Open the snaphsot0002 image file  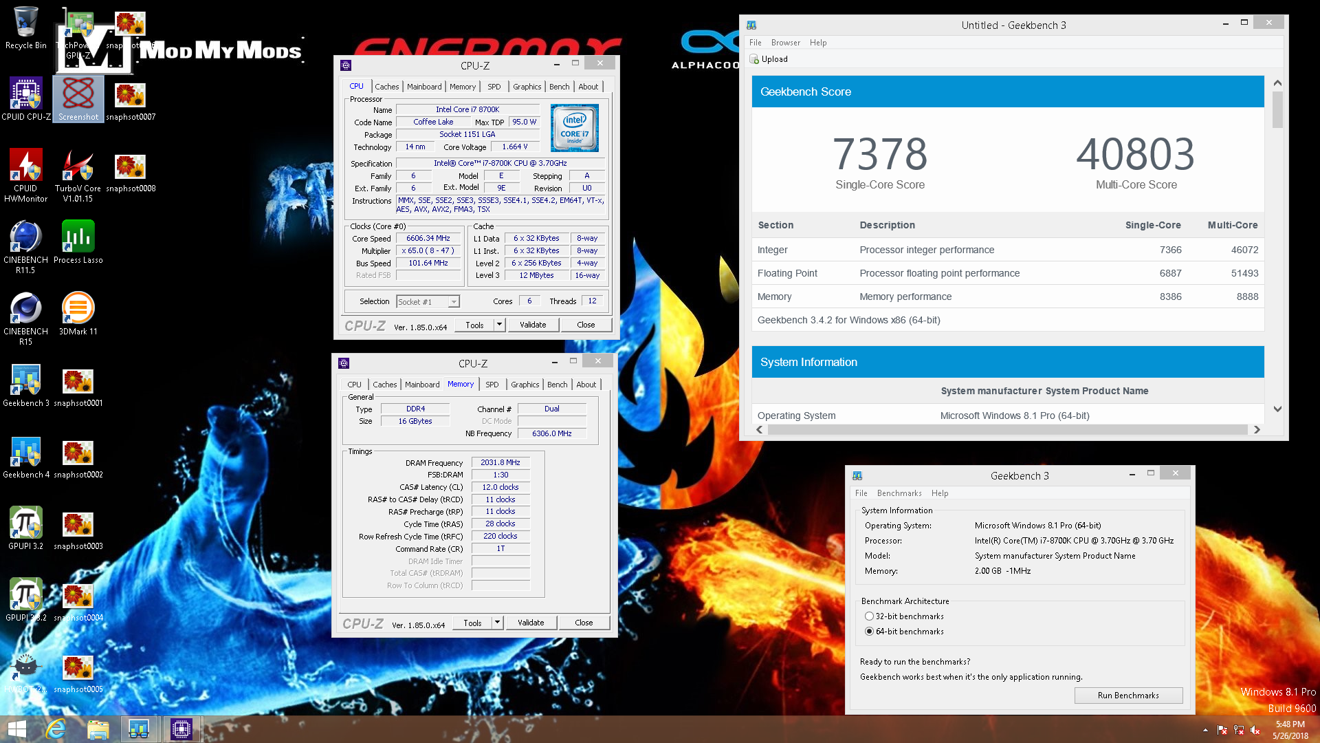coord(78,458)
